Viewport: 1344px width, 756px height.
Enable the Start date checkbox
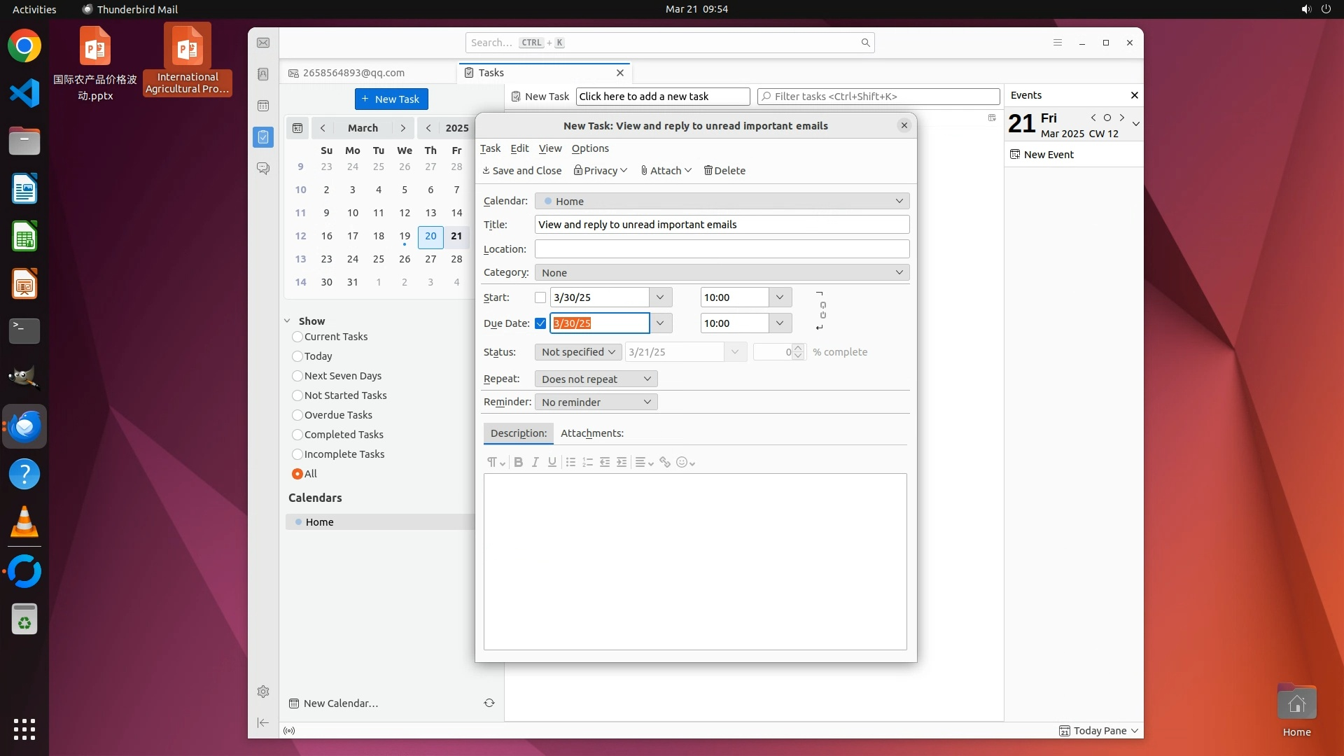[x=540, y=297]
